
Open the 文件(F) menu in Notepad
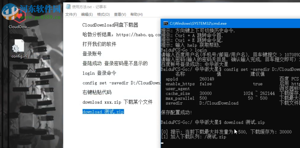click(71, 14)
